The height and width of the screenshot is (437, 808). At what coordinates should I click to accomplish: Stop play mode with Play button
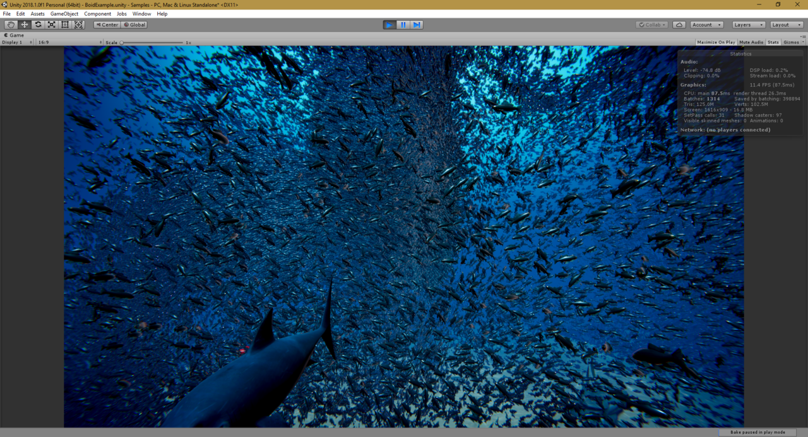click(x=389, y=25)
